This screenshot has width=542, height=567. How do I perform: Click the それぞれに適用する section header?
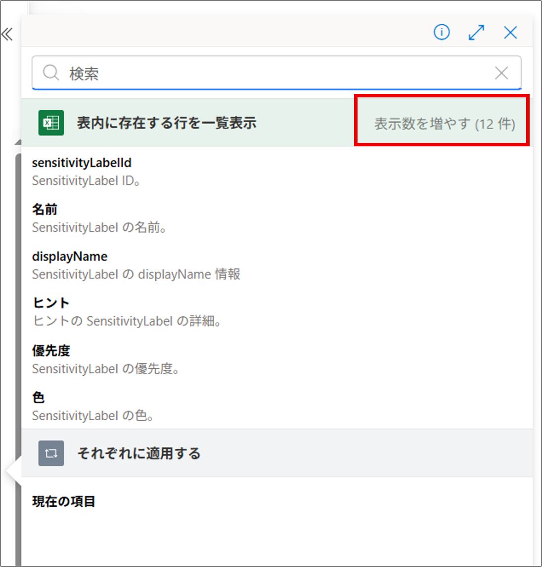(139, 453)
